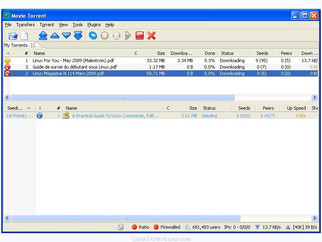Click the Firewalled status indicator

(x=167, y=227)
